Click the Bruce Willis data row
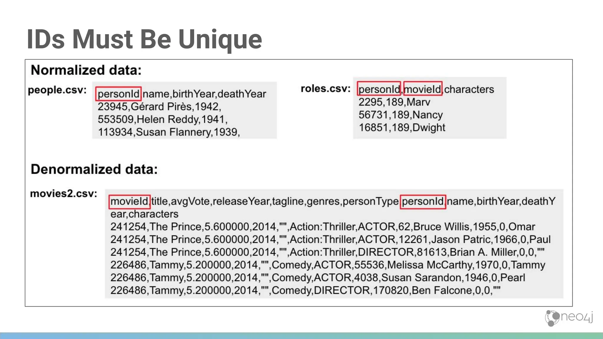603x339 pixels. 322,227
